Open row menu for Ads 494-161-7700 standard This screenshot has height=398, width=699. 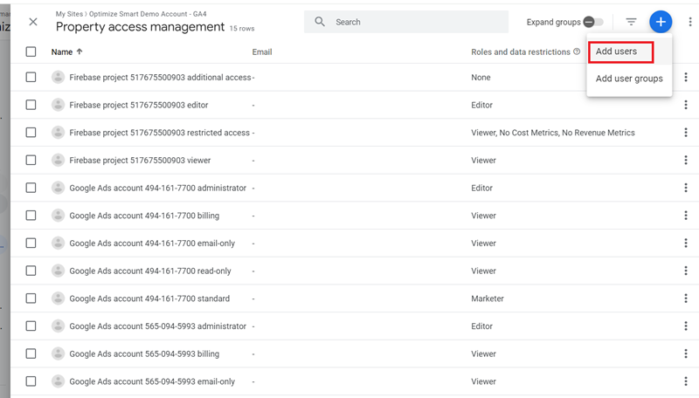686,298
